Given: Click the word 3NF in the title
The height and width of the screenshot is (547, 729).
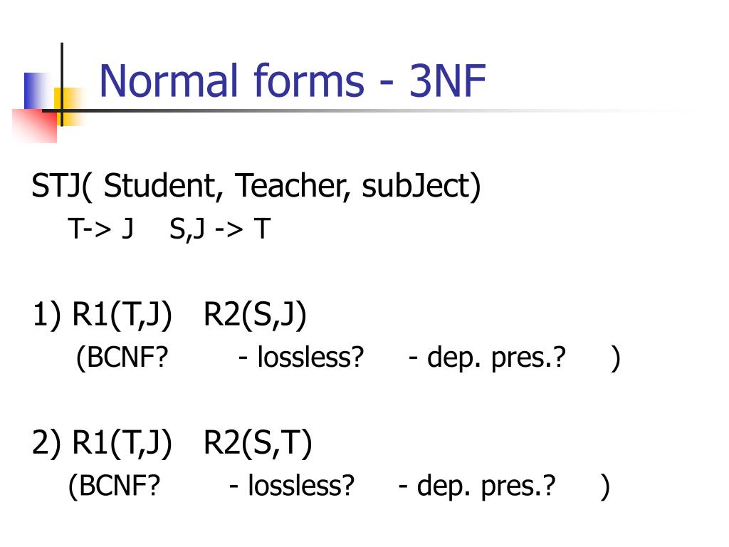Looking at the screenshot, I should pos(448,81).
